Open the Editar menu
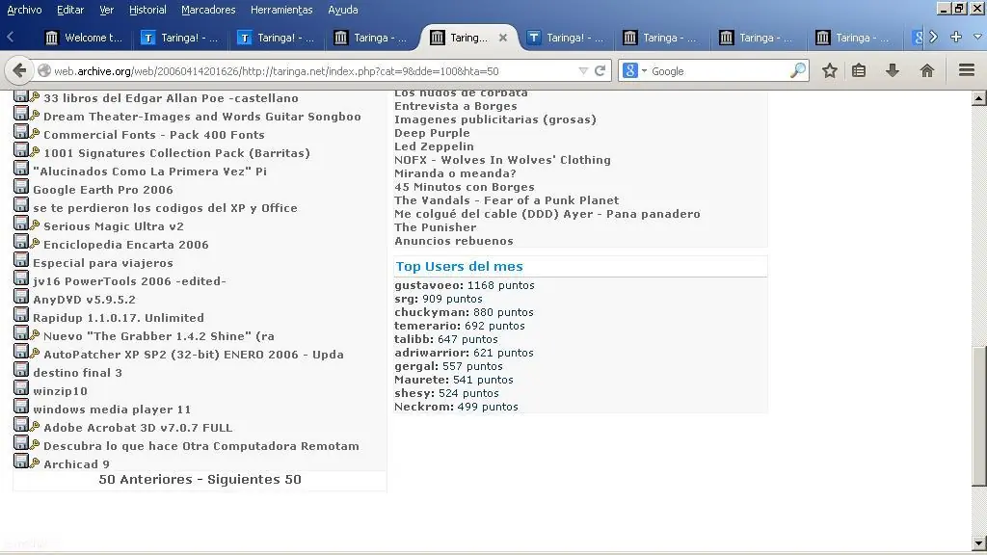 click(x=70, y=10)
